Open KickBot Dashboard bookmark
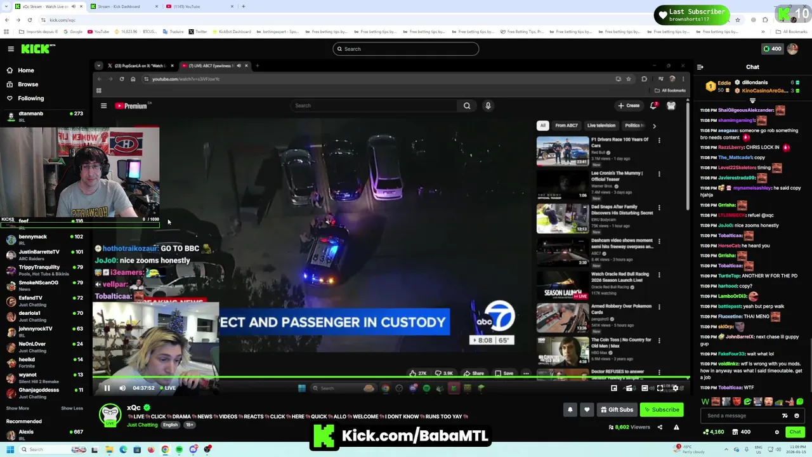Viewport: 812px width, 457px height. pos(232,32)
